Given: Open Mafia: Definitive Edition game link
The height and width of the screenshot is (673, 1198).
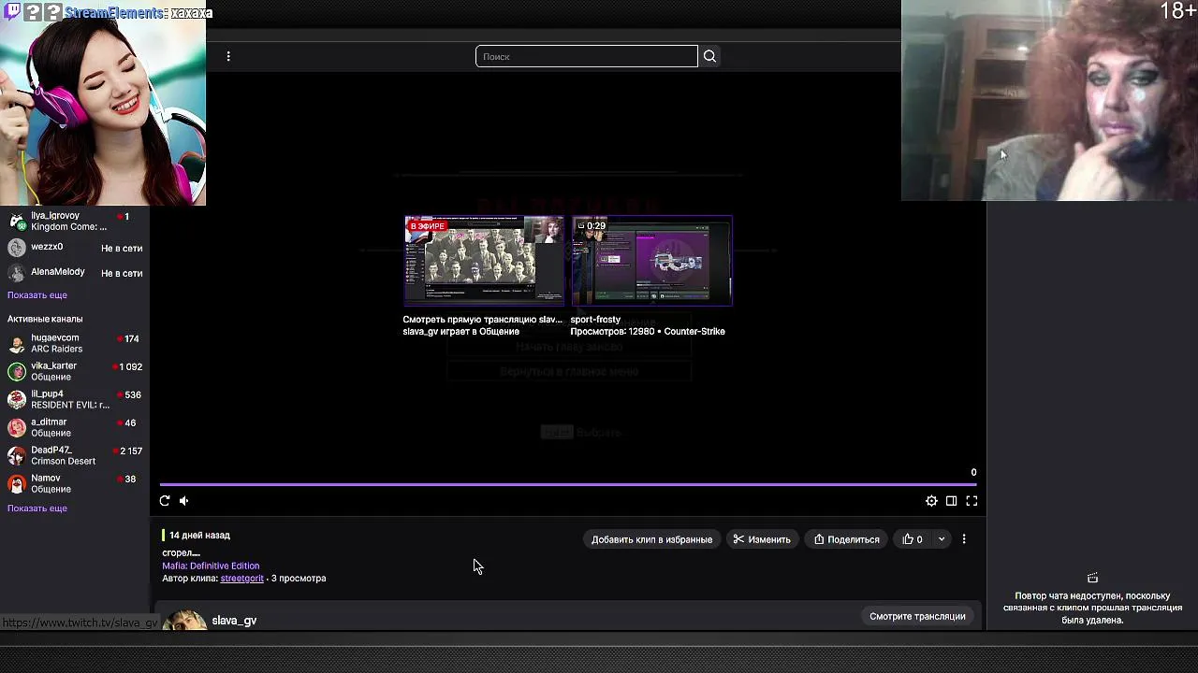Looking at the screenshot, I should tap(211, 566).
